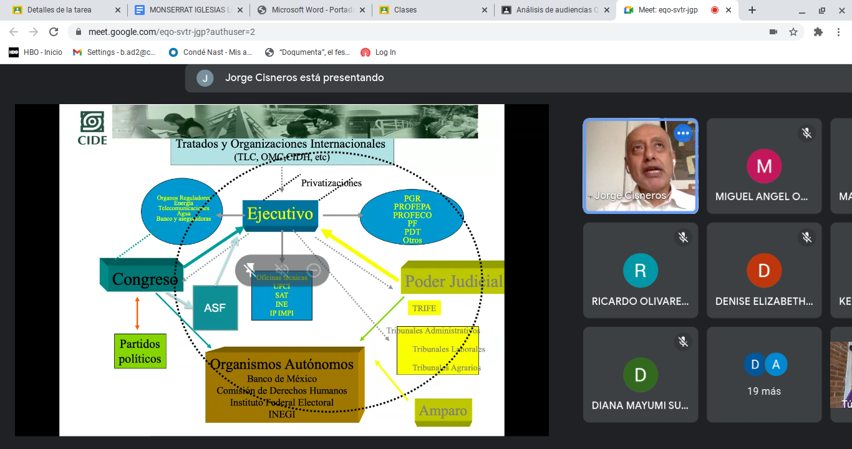This screenshot has width=852, height=449.
Task: Open the 'Condé Nast' bookmark
Action: point(211,52)
